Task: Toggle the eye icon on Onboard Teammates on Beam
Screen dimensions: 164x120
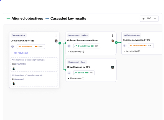Action: point(69,46)
